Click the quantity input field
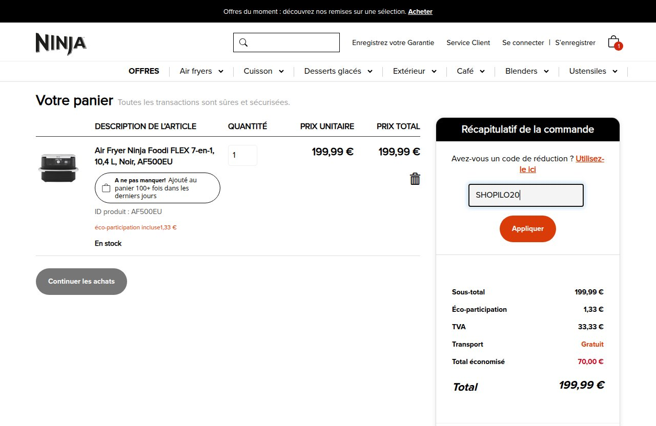The image size is (656, 426). pyautogui.click(x=242, y=155)
